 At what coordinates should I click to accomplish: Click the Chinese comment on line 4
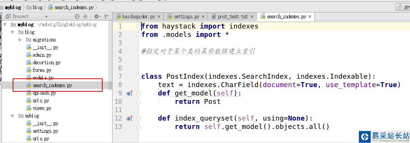click(x=198, y=51)
